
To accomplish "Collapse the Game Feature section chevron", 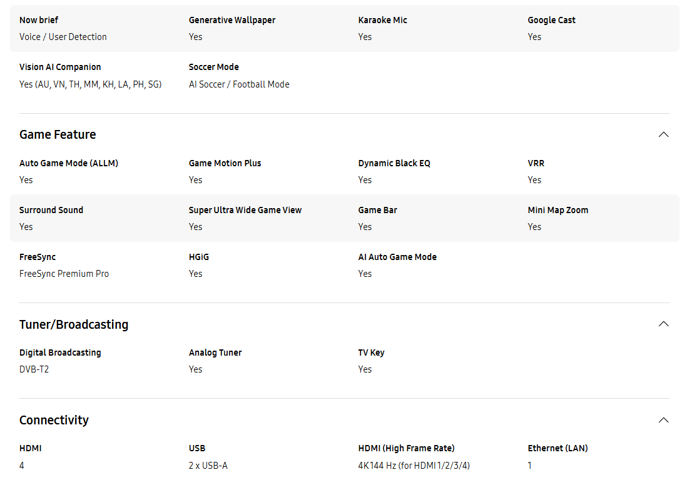I will pyautogui.click(x=663, y=134).
